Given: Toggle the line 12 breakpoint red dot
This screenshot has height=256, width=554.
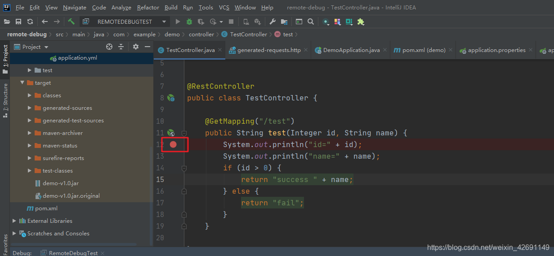Looking at the screenshot, I should pyautogui.click(x=173, y=144).
